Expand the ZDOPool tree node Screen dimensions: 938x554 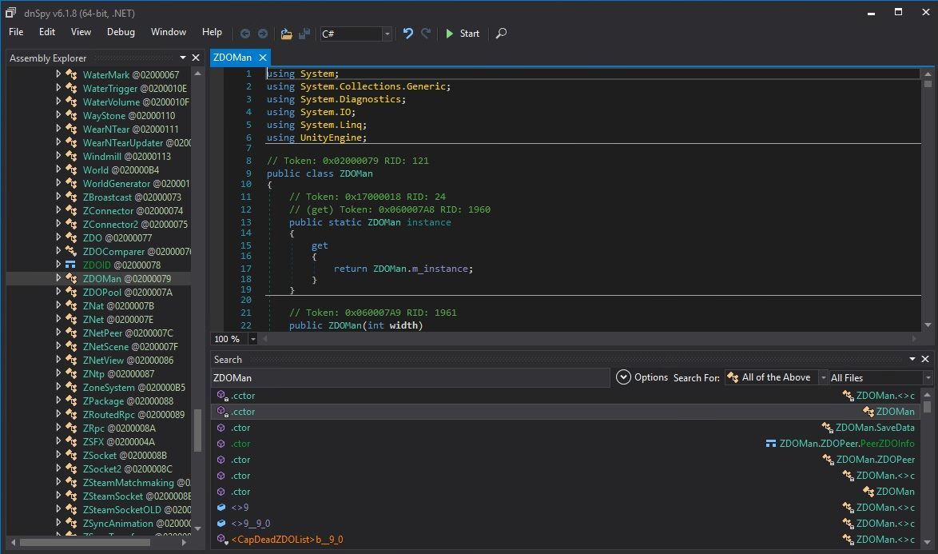(58, 292)
